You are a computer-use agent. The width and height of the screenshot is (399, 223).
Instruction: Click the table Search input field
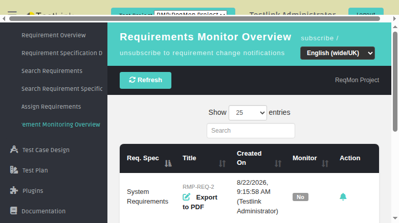click(251, 131)
